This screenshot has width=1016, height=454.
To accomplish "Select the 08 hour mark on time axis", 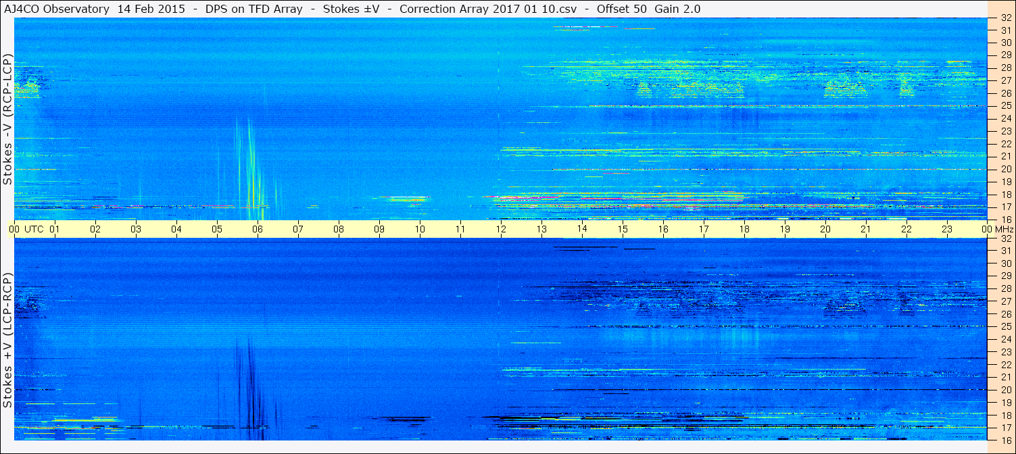I will click(x=339, y=229).
